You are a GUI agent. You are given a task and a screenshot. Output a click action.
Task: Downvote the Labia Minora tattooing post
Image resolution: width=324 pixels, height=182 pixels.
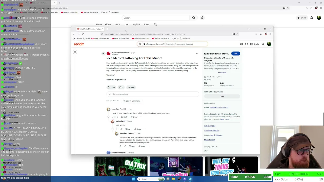(114, 87)
